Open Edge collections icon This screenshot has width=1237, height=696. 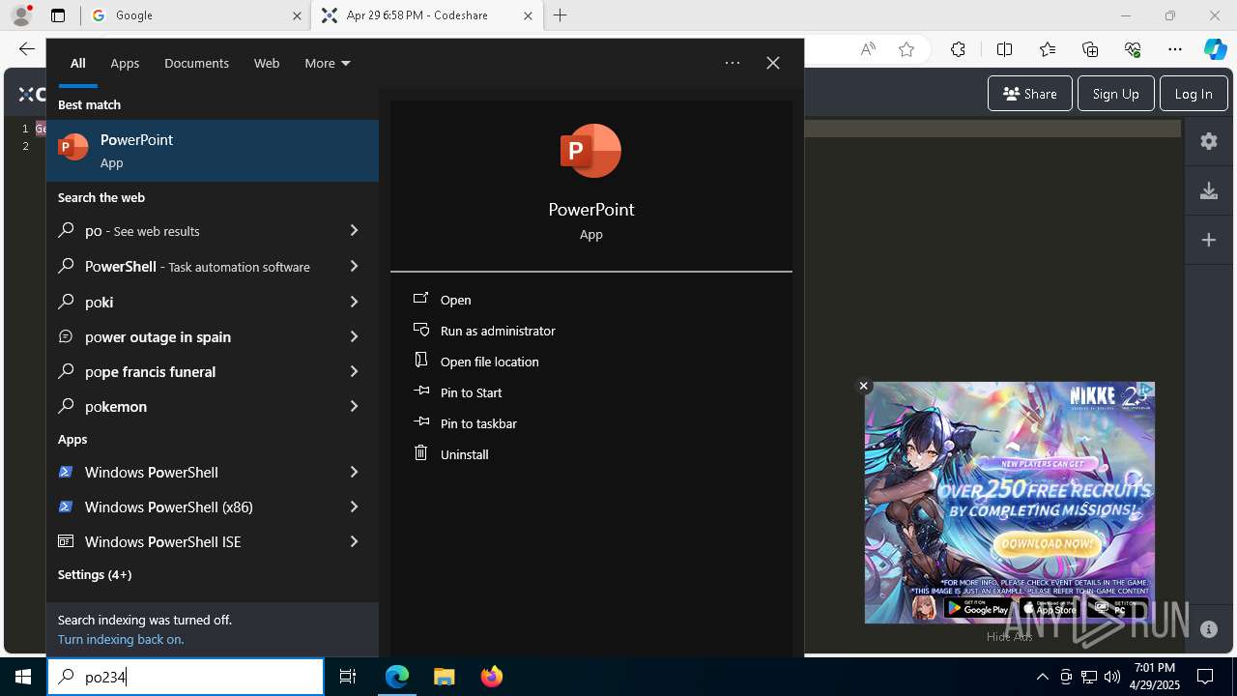pos(1090,49)
